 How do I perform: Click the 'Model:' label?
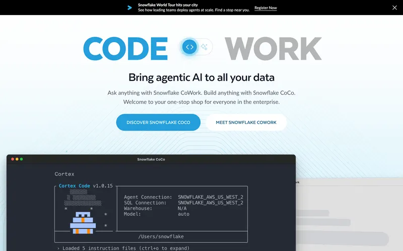[132, 214]
